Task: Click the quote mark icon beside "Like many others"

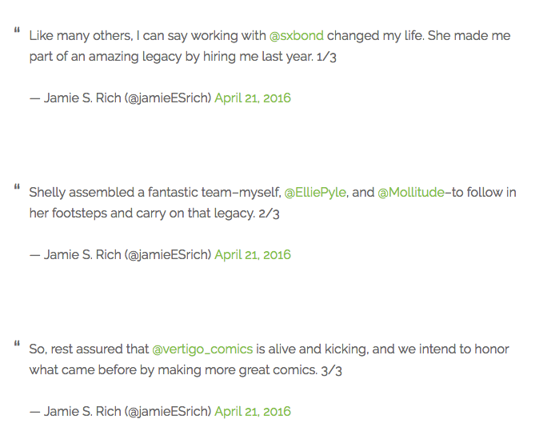Action: click(x=17, y=30)
